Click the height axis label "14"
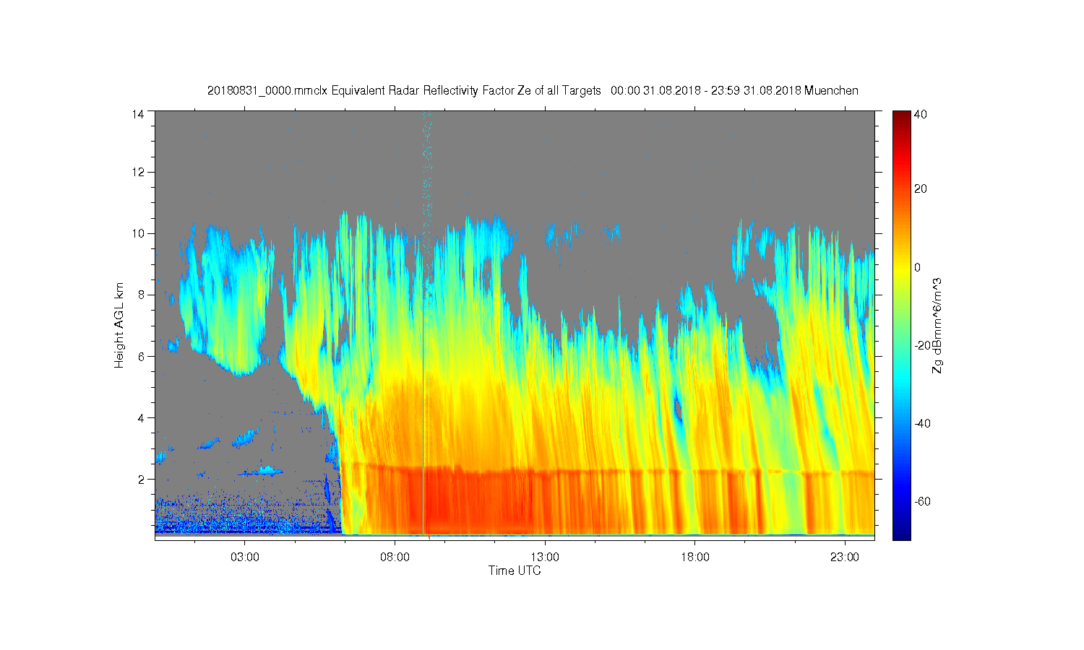 pos(137,114)
